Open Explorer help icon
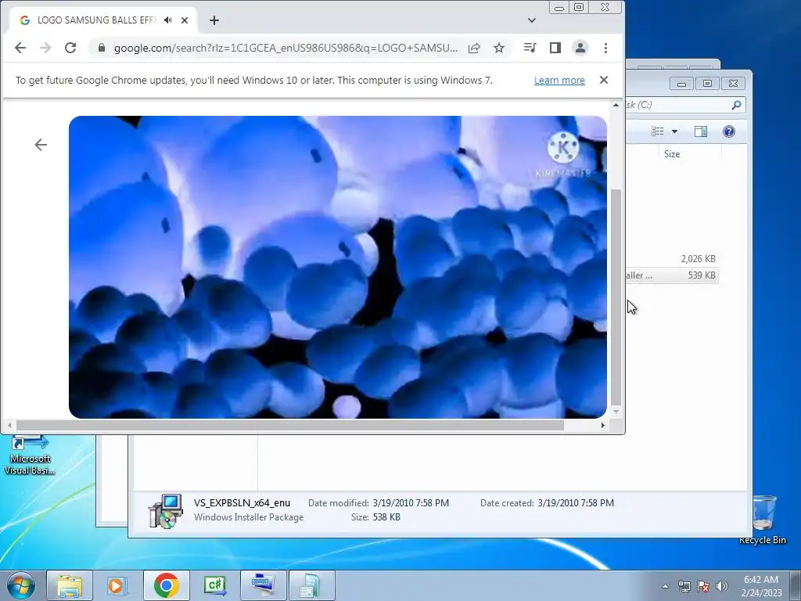801x601 pixels. 729,131
